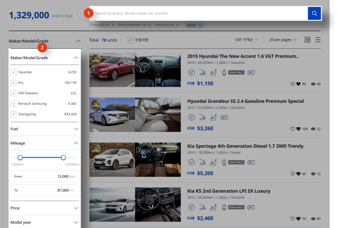Click the key-car icon on Kia K5 listing
337x228 pixels.
click(x=202, y=207)
